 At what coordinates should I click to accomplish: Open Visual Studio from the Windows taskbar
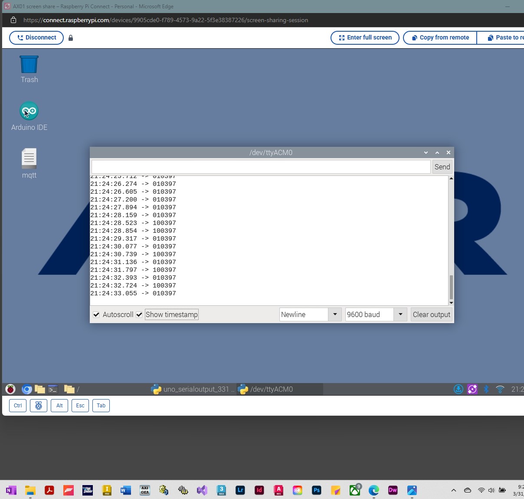(x=202, y=490)
